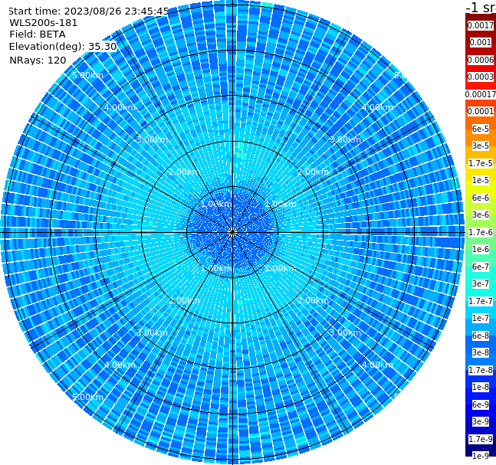Viewport: 496px width, 465px height.
Task: Click the lidar origin at the polar plot center
Action: coord(232,232)
